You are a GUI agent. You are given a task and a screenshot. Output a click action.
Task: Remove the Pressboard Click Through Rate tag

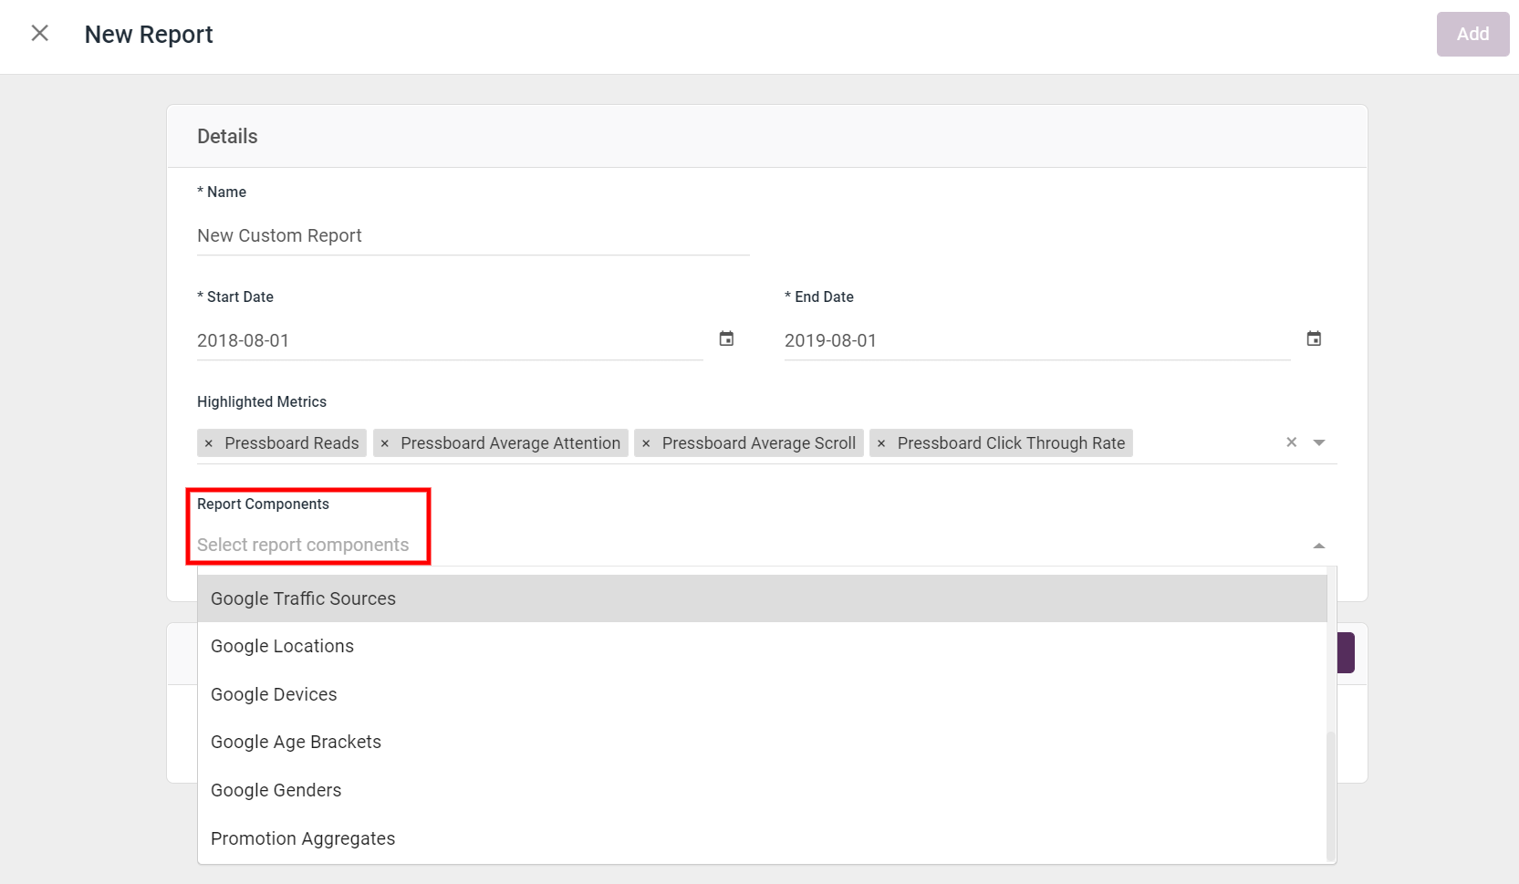point(881,443)
